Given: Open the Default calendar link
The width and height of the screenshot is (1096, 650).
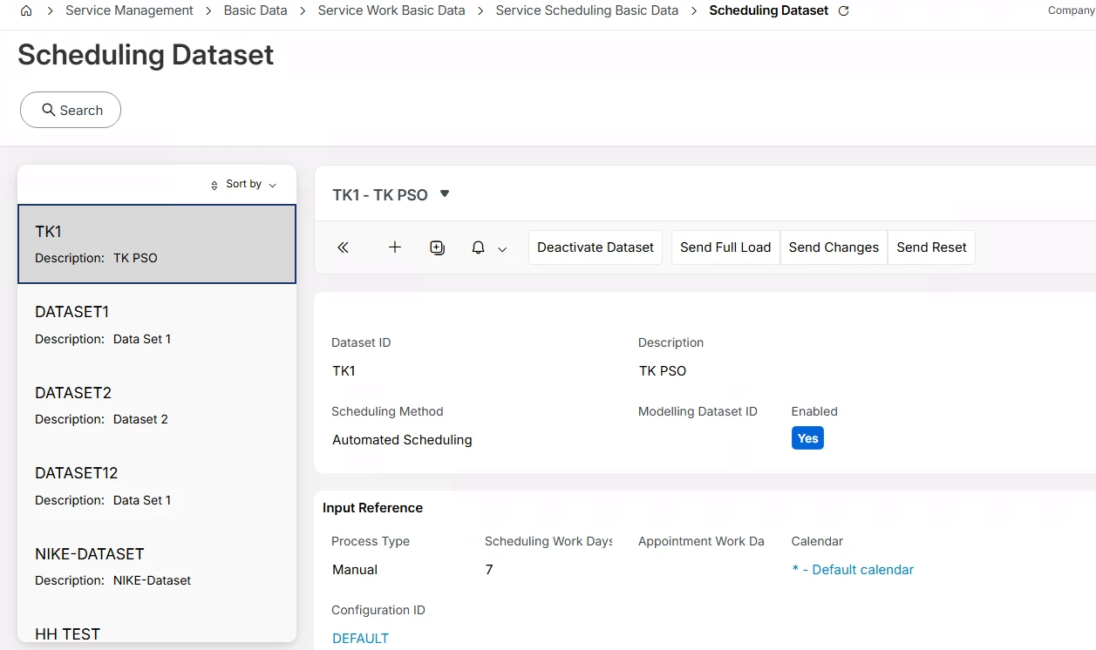Looking at the screenshot, I should tap(853, 570).
